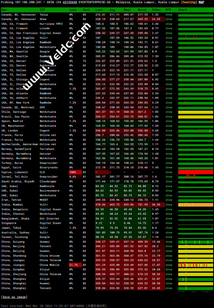Show MTR for India, Mumbai Vultr row
The image size is (214, 308).
point(169,204)
